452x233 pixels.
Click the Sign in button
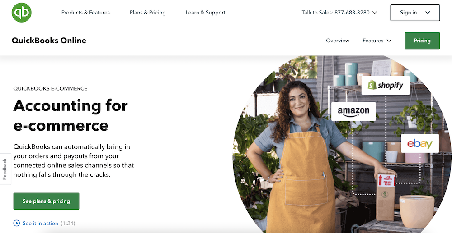(x=415, y=13)
